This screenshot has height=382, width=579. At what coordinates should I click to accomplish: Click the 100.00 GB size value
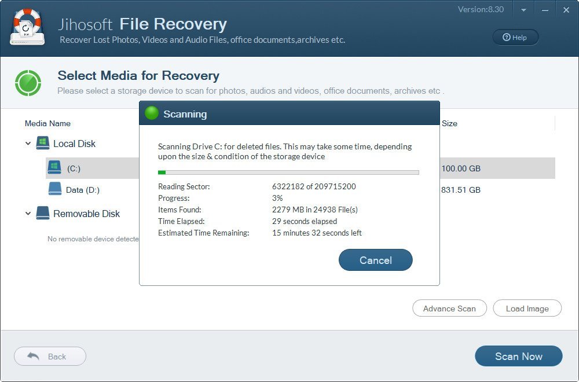click(x=461, y=168)
